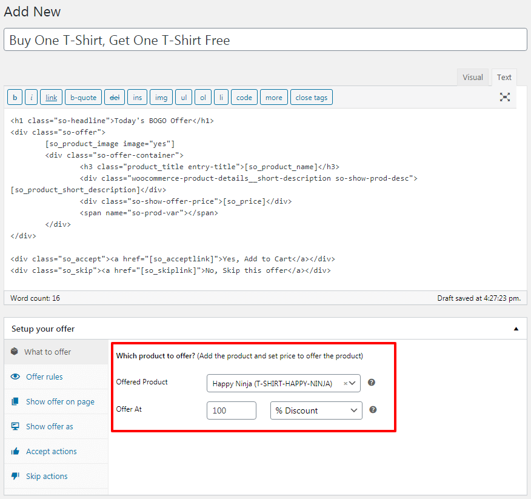Switch to the Text editor tab
This screenshot has height=499, width=531.
pos(504,77)
